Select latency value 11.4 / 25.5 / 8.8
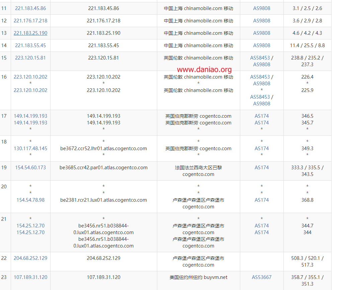This screenshot has width=343, height=290. (x=307, y=45)
